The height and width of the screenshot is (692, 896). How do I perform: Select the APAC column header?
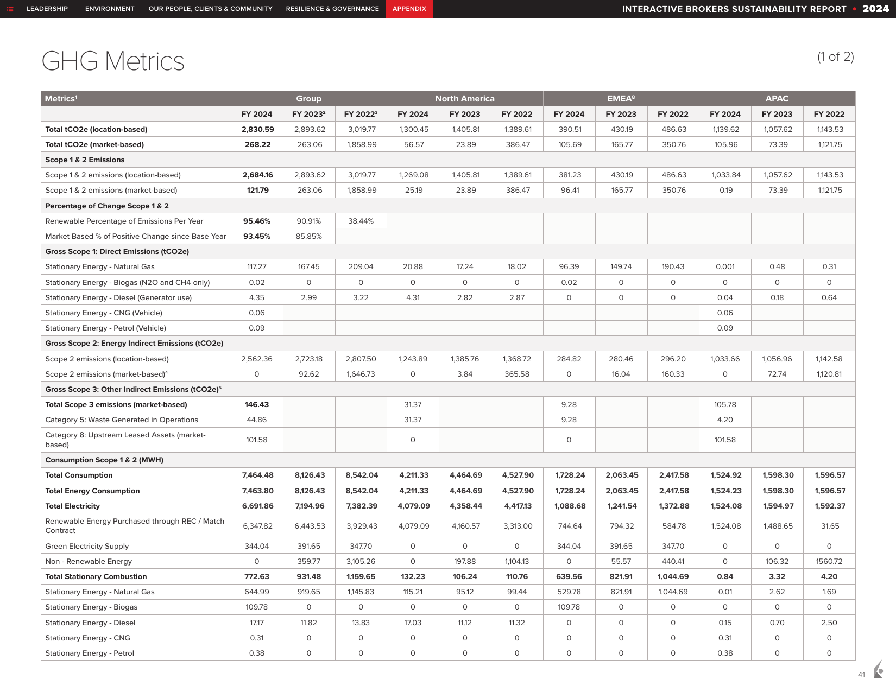(x=777, y=98)
